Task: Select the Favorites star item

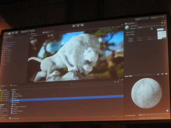Action: point(4,90)
